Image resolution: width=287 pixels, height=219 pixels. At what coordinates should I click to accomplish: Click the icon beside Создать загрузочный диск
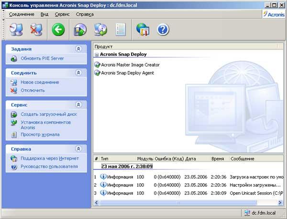[14, 115]
